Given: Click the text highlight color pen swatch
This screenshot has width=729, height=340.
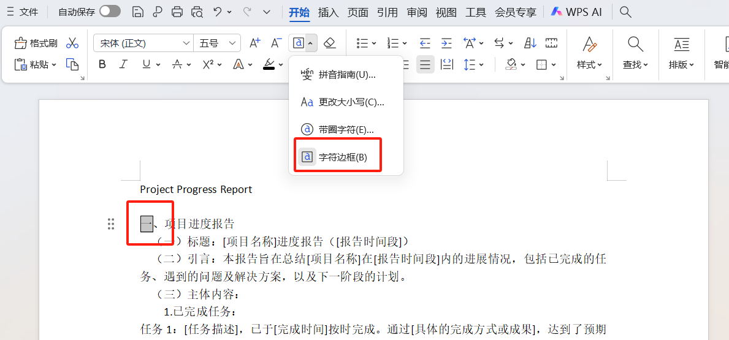Looking at the screenshot, I should pyautogui.click(x=269, y=64).
